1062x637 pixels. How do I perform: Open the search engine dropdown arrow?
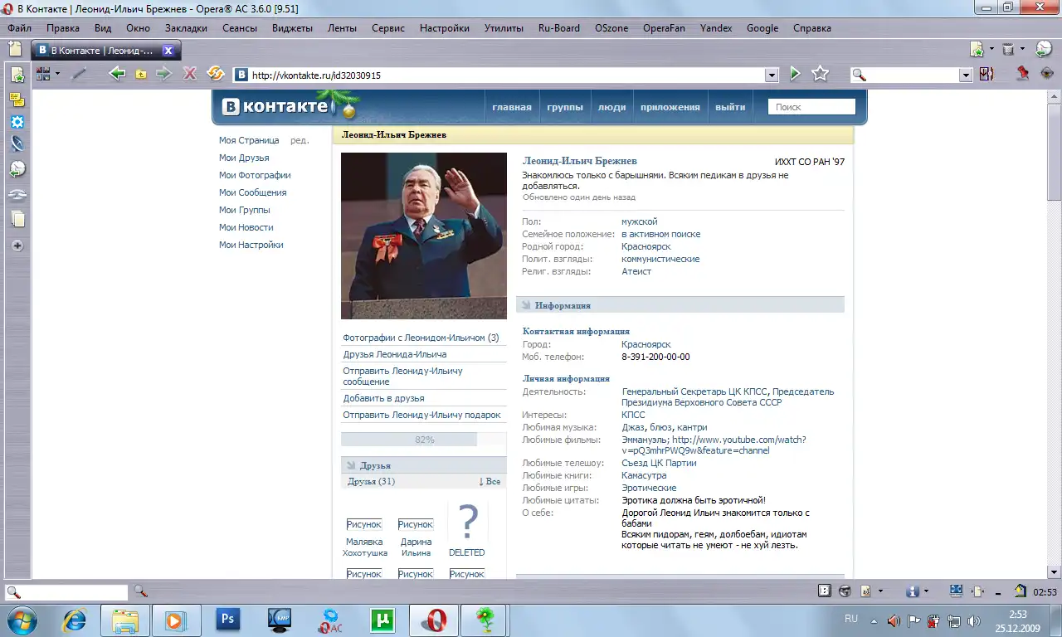pyautogui.click(x=966, y=75)
